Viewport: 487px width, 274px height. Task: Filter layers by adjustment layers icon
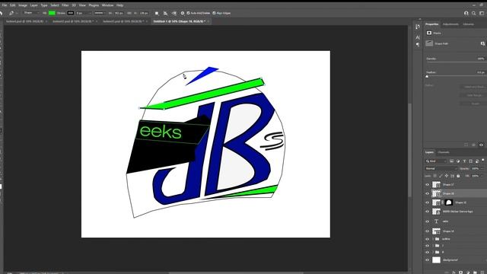click(458, 161)
